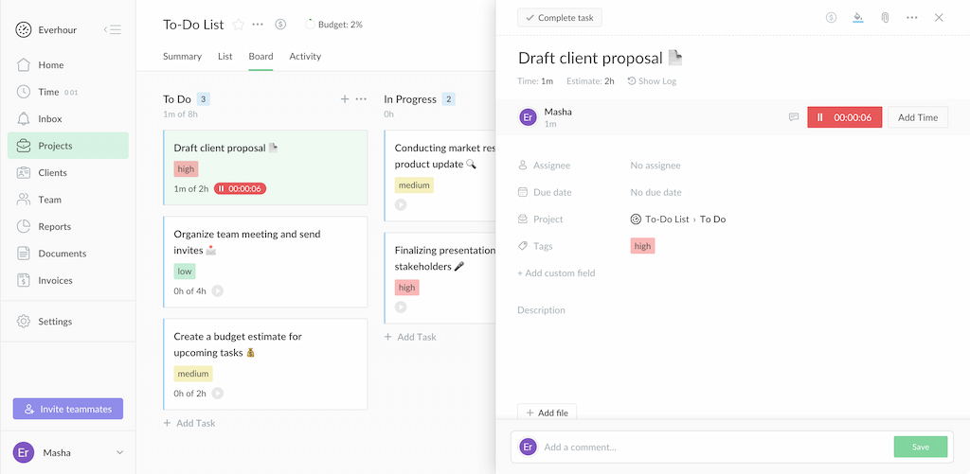Start the timer on Organize team meeting card
970x474 pixels.
tap(218, 291)
